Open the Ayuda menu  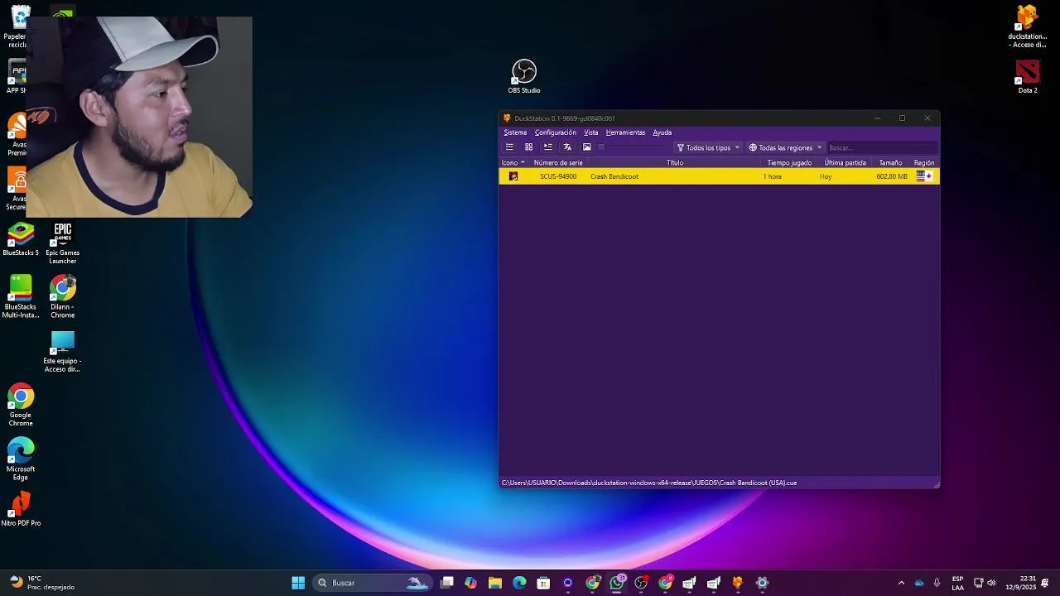tap(662, 132)
